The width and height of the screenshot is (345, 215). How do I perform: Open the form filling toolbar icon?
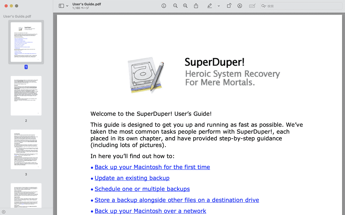252,6
